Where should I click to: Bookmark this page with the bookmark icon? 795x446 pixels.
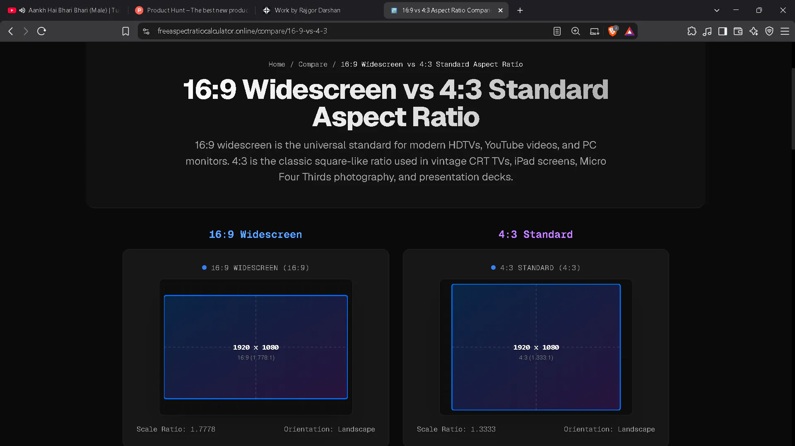[x=125, y=31]
